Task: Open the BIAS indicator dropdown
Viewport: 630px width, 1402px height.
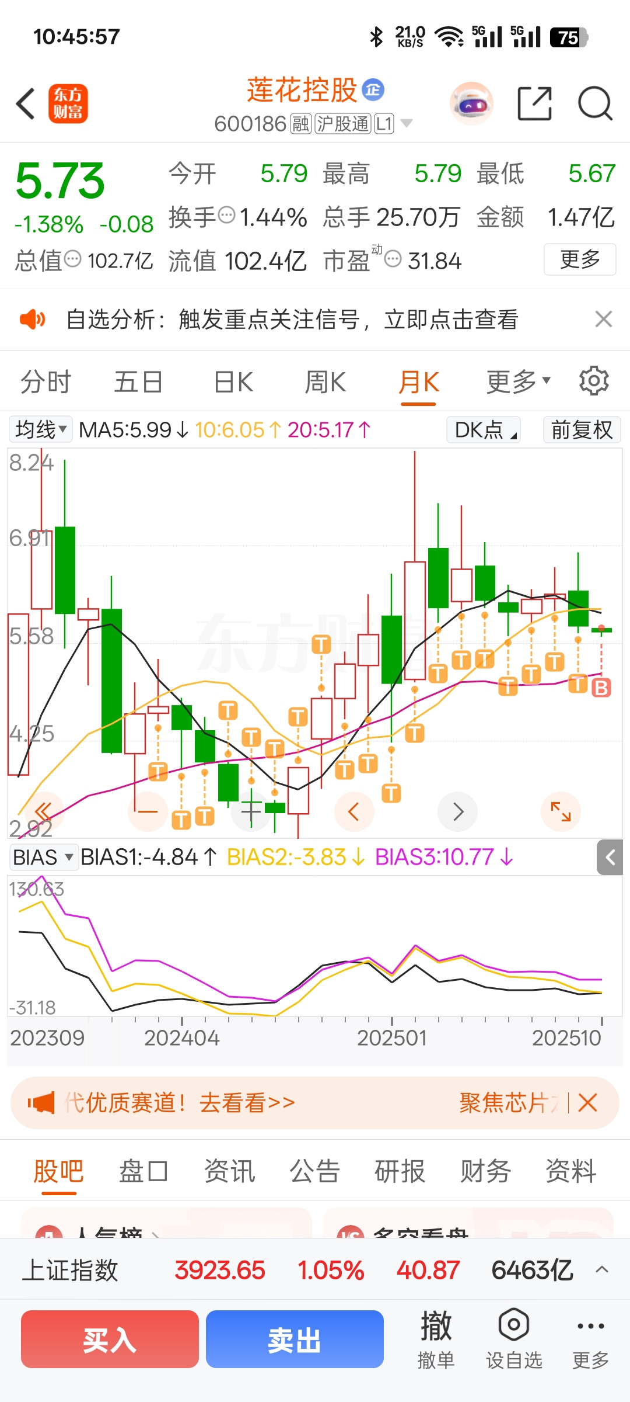Action: 43,857
